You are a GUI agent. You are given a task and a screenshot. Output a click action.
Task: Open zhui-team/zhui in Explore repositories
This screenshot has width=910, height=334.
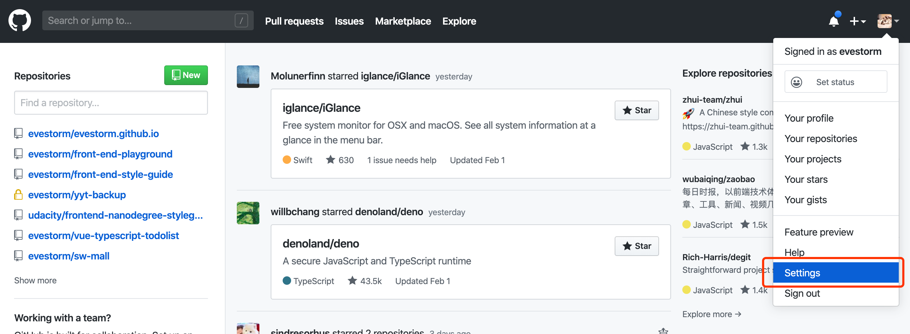click(x=712, y=100)
